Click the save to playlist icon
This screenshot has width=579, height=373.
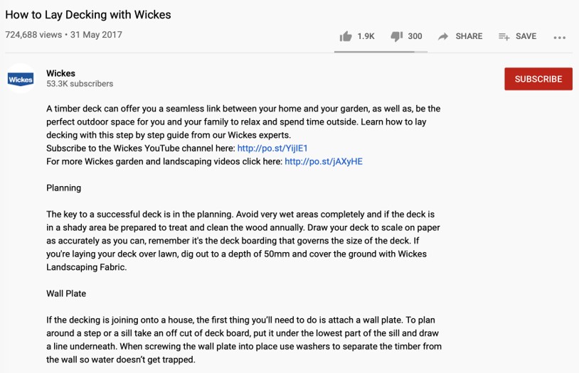[x=504, y=36]
